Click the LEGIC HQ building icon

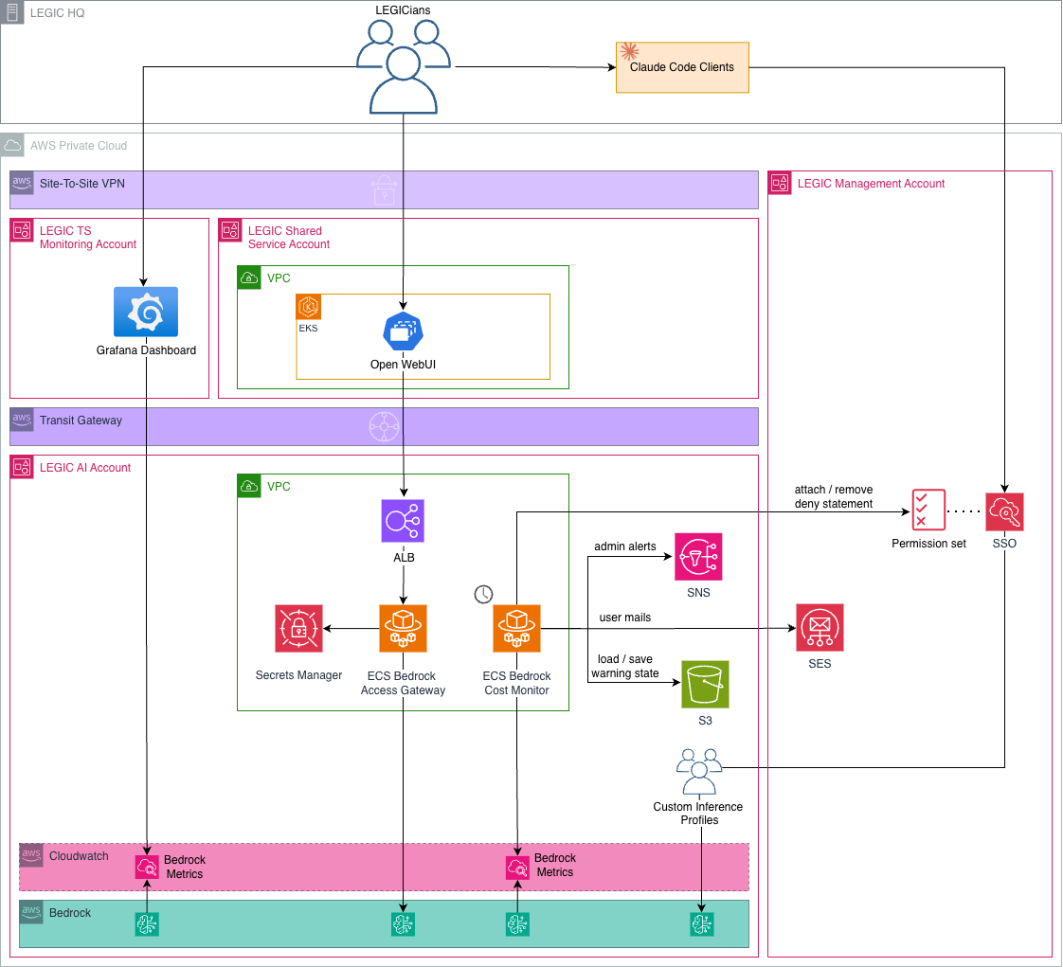[12, 12]
